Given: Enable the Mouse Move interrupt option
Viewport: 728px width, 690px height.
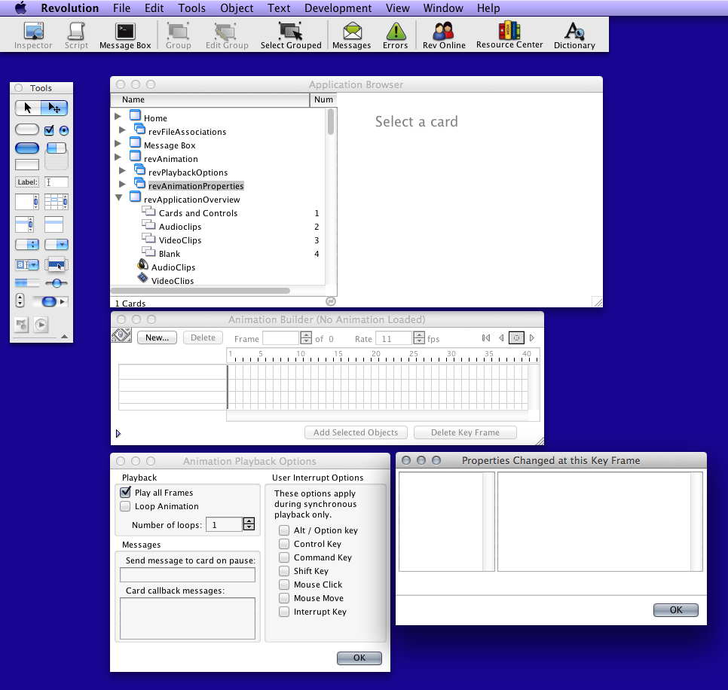Looking at the screenshot, I should pos(284,598).
